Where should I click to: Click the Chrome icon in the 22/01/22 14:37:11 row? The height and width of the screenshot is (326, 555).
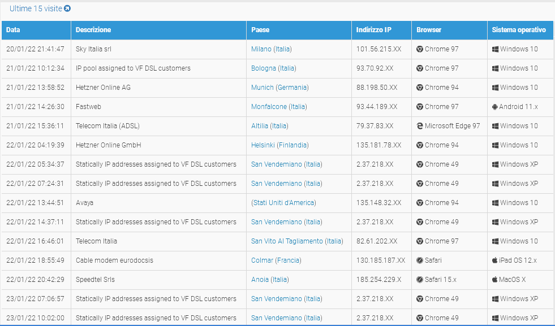click(420, 222)
